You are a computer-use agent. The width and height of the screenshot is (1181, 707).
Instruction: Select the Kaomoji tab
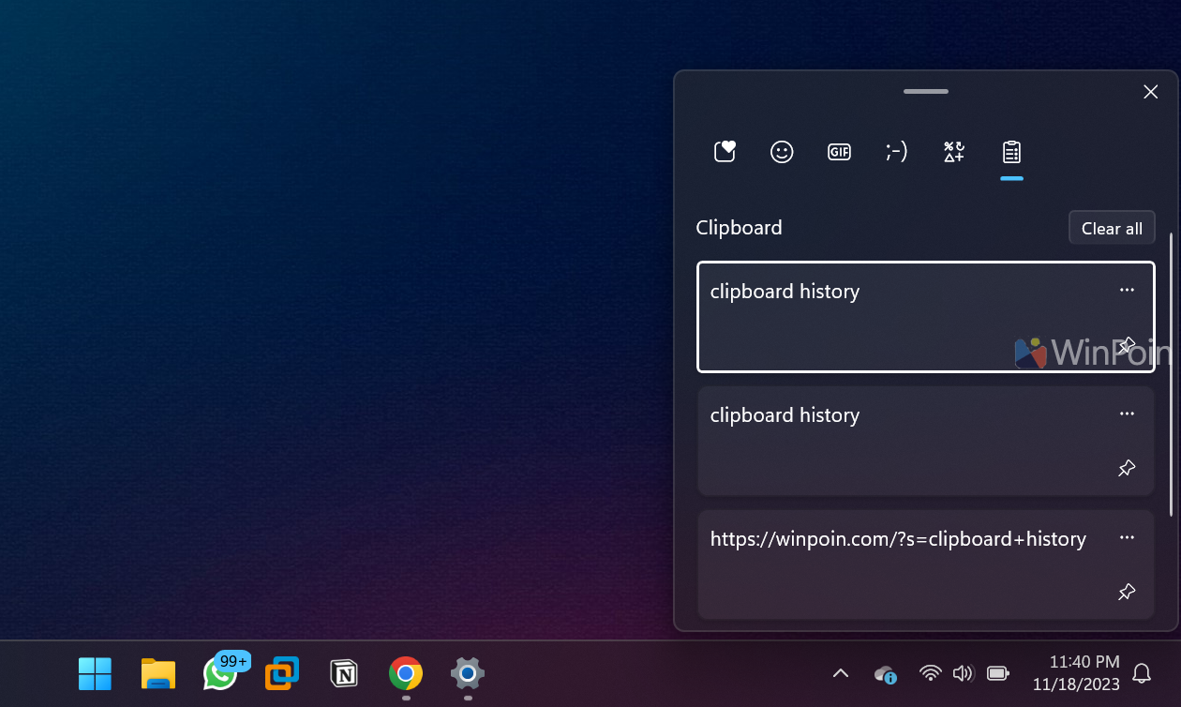click(x=896, y=152)
